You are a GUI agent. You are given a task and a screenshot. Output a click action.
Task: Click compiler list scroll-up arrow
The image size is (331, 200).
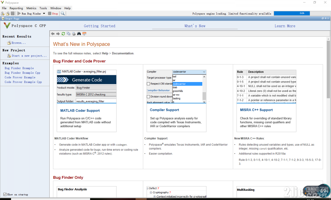(x=204, y=77)
